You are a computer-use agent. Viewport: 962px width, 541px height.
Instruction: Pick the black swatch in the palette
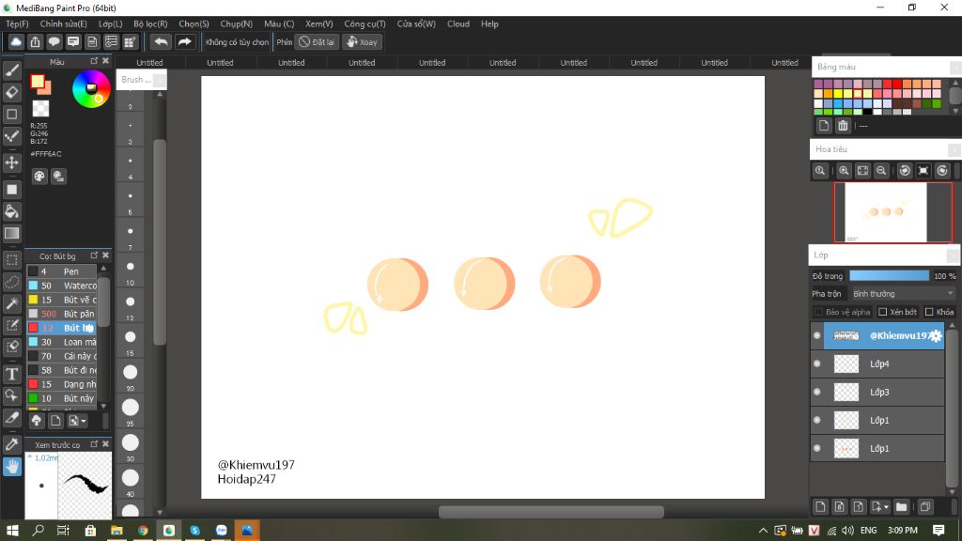coord(867,112)
